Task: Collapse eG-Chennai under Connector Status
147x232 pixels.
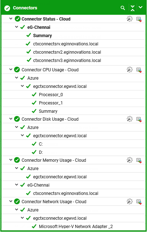Action: click(17, 27)
